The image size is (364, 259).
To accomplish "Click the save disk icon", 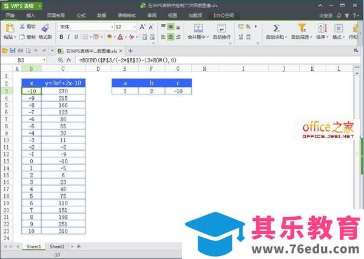I will pyautogui.click(x=13, y=50).
